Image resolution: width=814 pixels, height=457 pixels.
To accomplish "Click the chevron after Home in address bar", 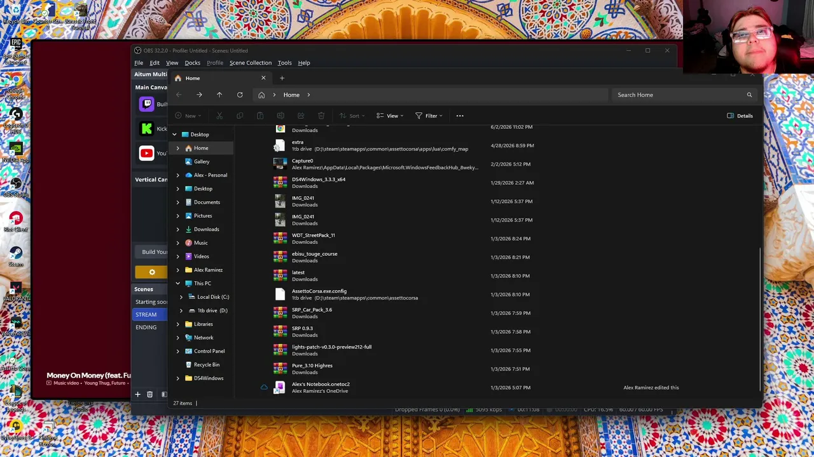I will pos(308,95).
